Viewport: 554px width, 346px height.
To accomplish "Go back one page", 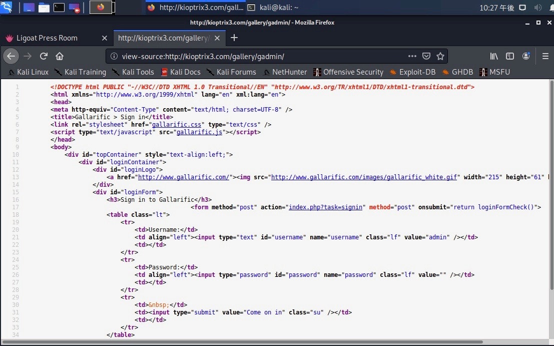I will click(11, 56).
